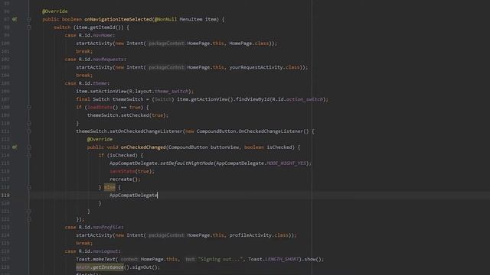Image resolution: width=490 pixels, height=275 pixels.
Task: Click the case R.id.navProfile label
Action: (94, 228)
